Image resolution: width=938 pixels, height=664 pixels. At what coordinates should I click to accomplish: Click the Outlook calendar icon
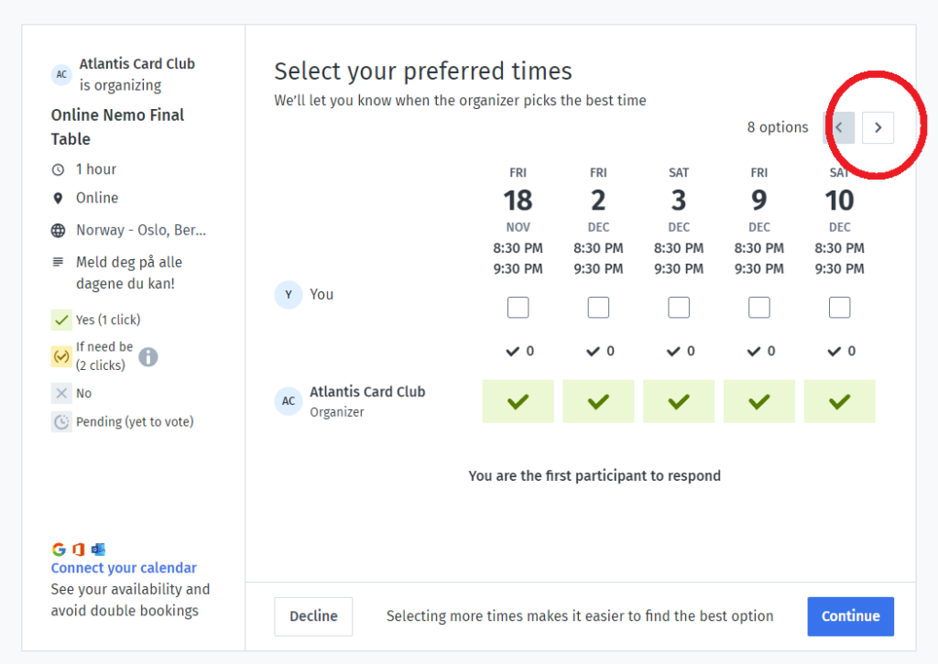pyautogui.click(x=98, y=550)
